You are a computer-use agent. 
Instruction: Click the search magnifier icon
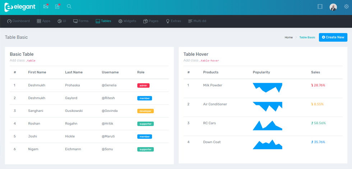coord(69,6)
